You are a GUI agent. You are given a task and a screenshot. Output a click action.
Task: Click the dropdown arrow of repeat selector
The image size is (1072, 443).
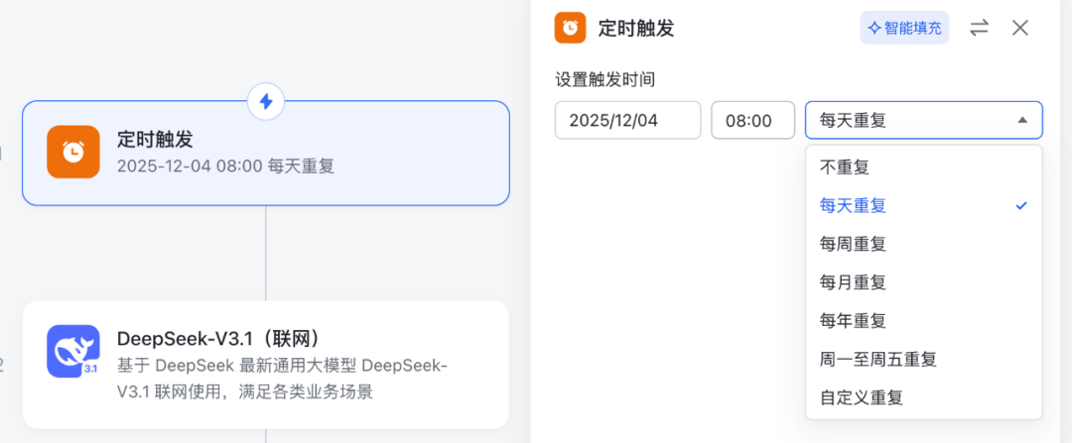click(x=1022, y=120)
